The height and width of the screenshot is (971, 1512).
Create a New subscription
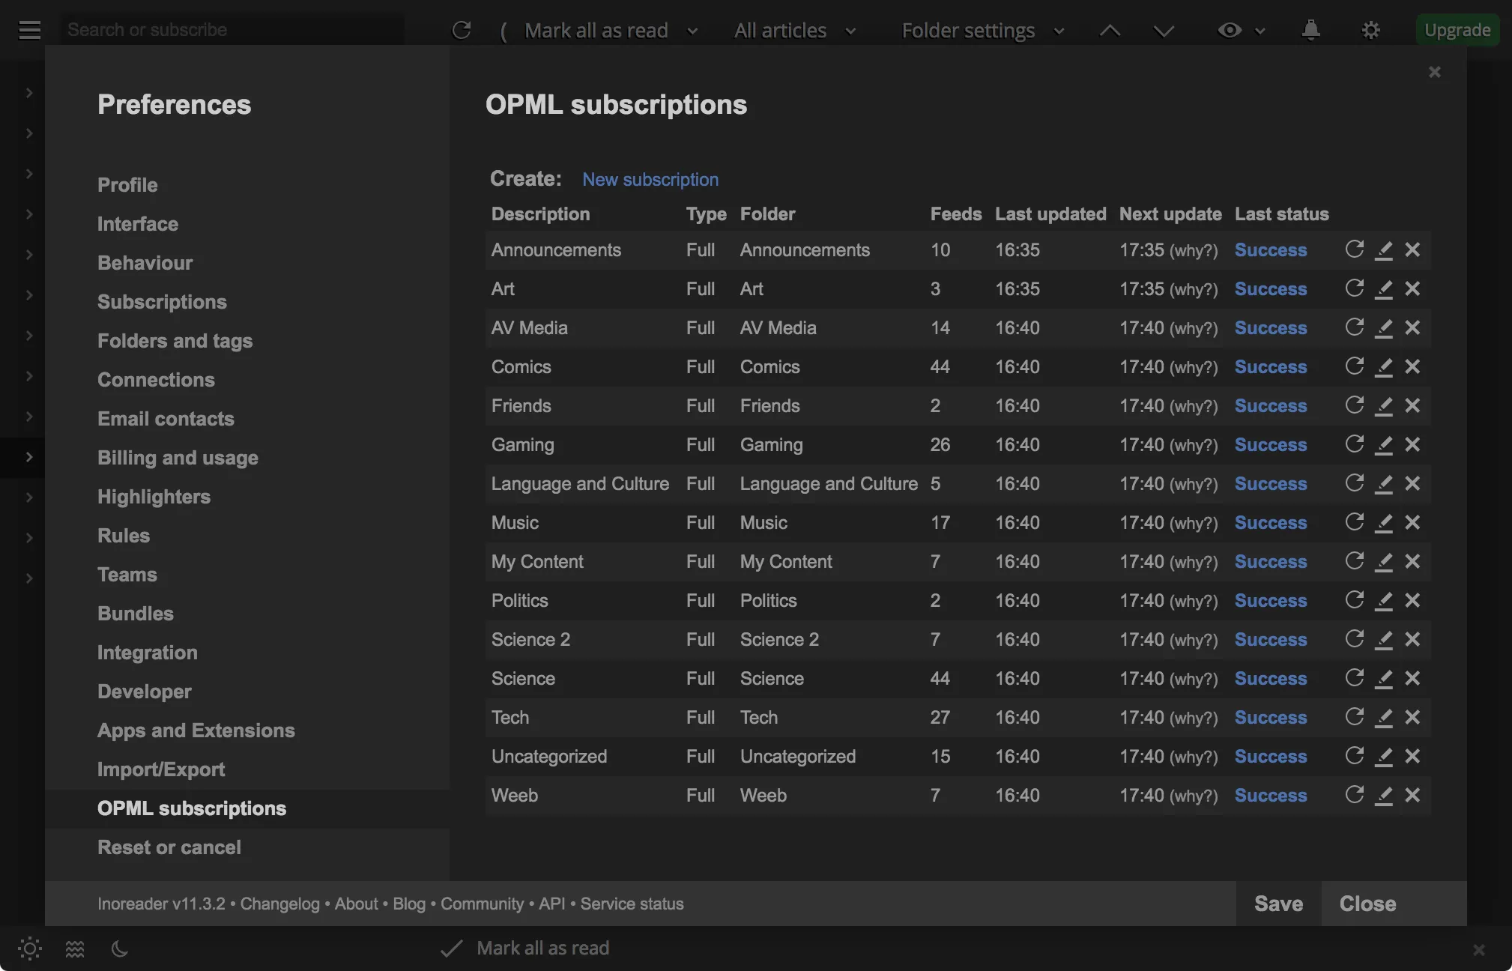click(x=650, y=180)
